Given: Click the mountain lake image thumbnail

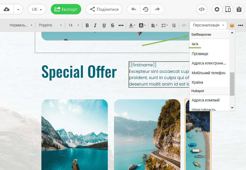Looking at the screenshot, I should [74, 134].
